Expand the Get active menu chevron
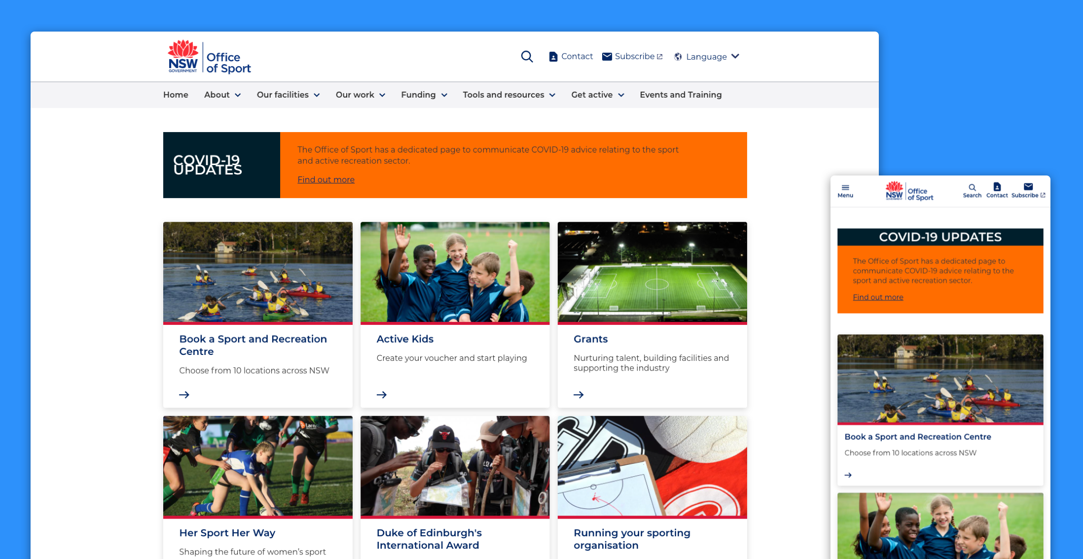 pos(621,95)
